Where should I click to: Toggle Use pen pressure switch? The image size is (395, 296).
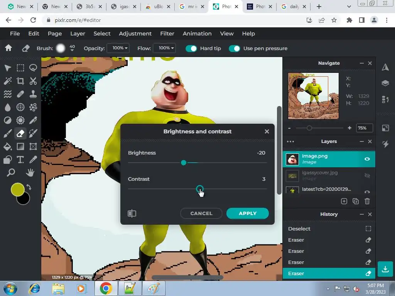pos(235,48)
